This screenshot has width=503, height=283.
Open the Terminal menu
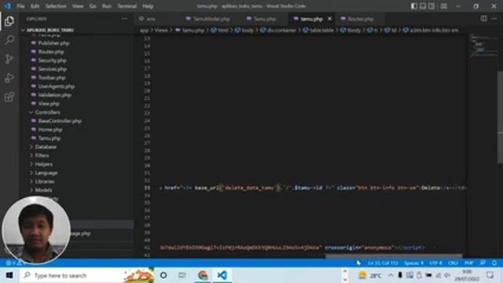point(127,6)
